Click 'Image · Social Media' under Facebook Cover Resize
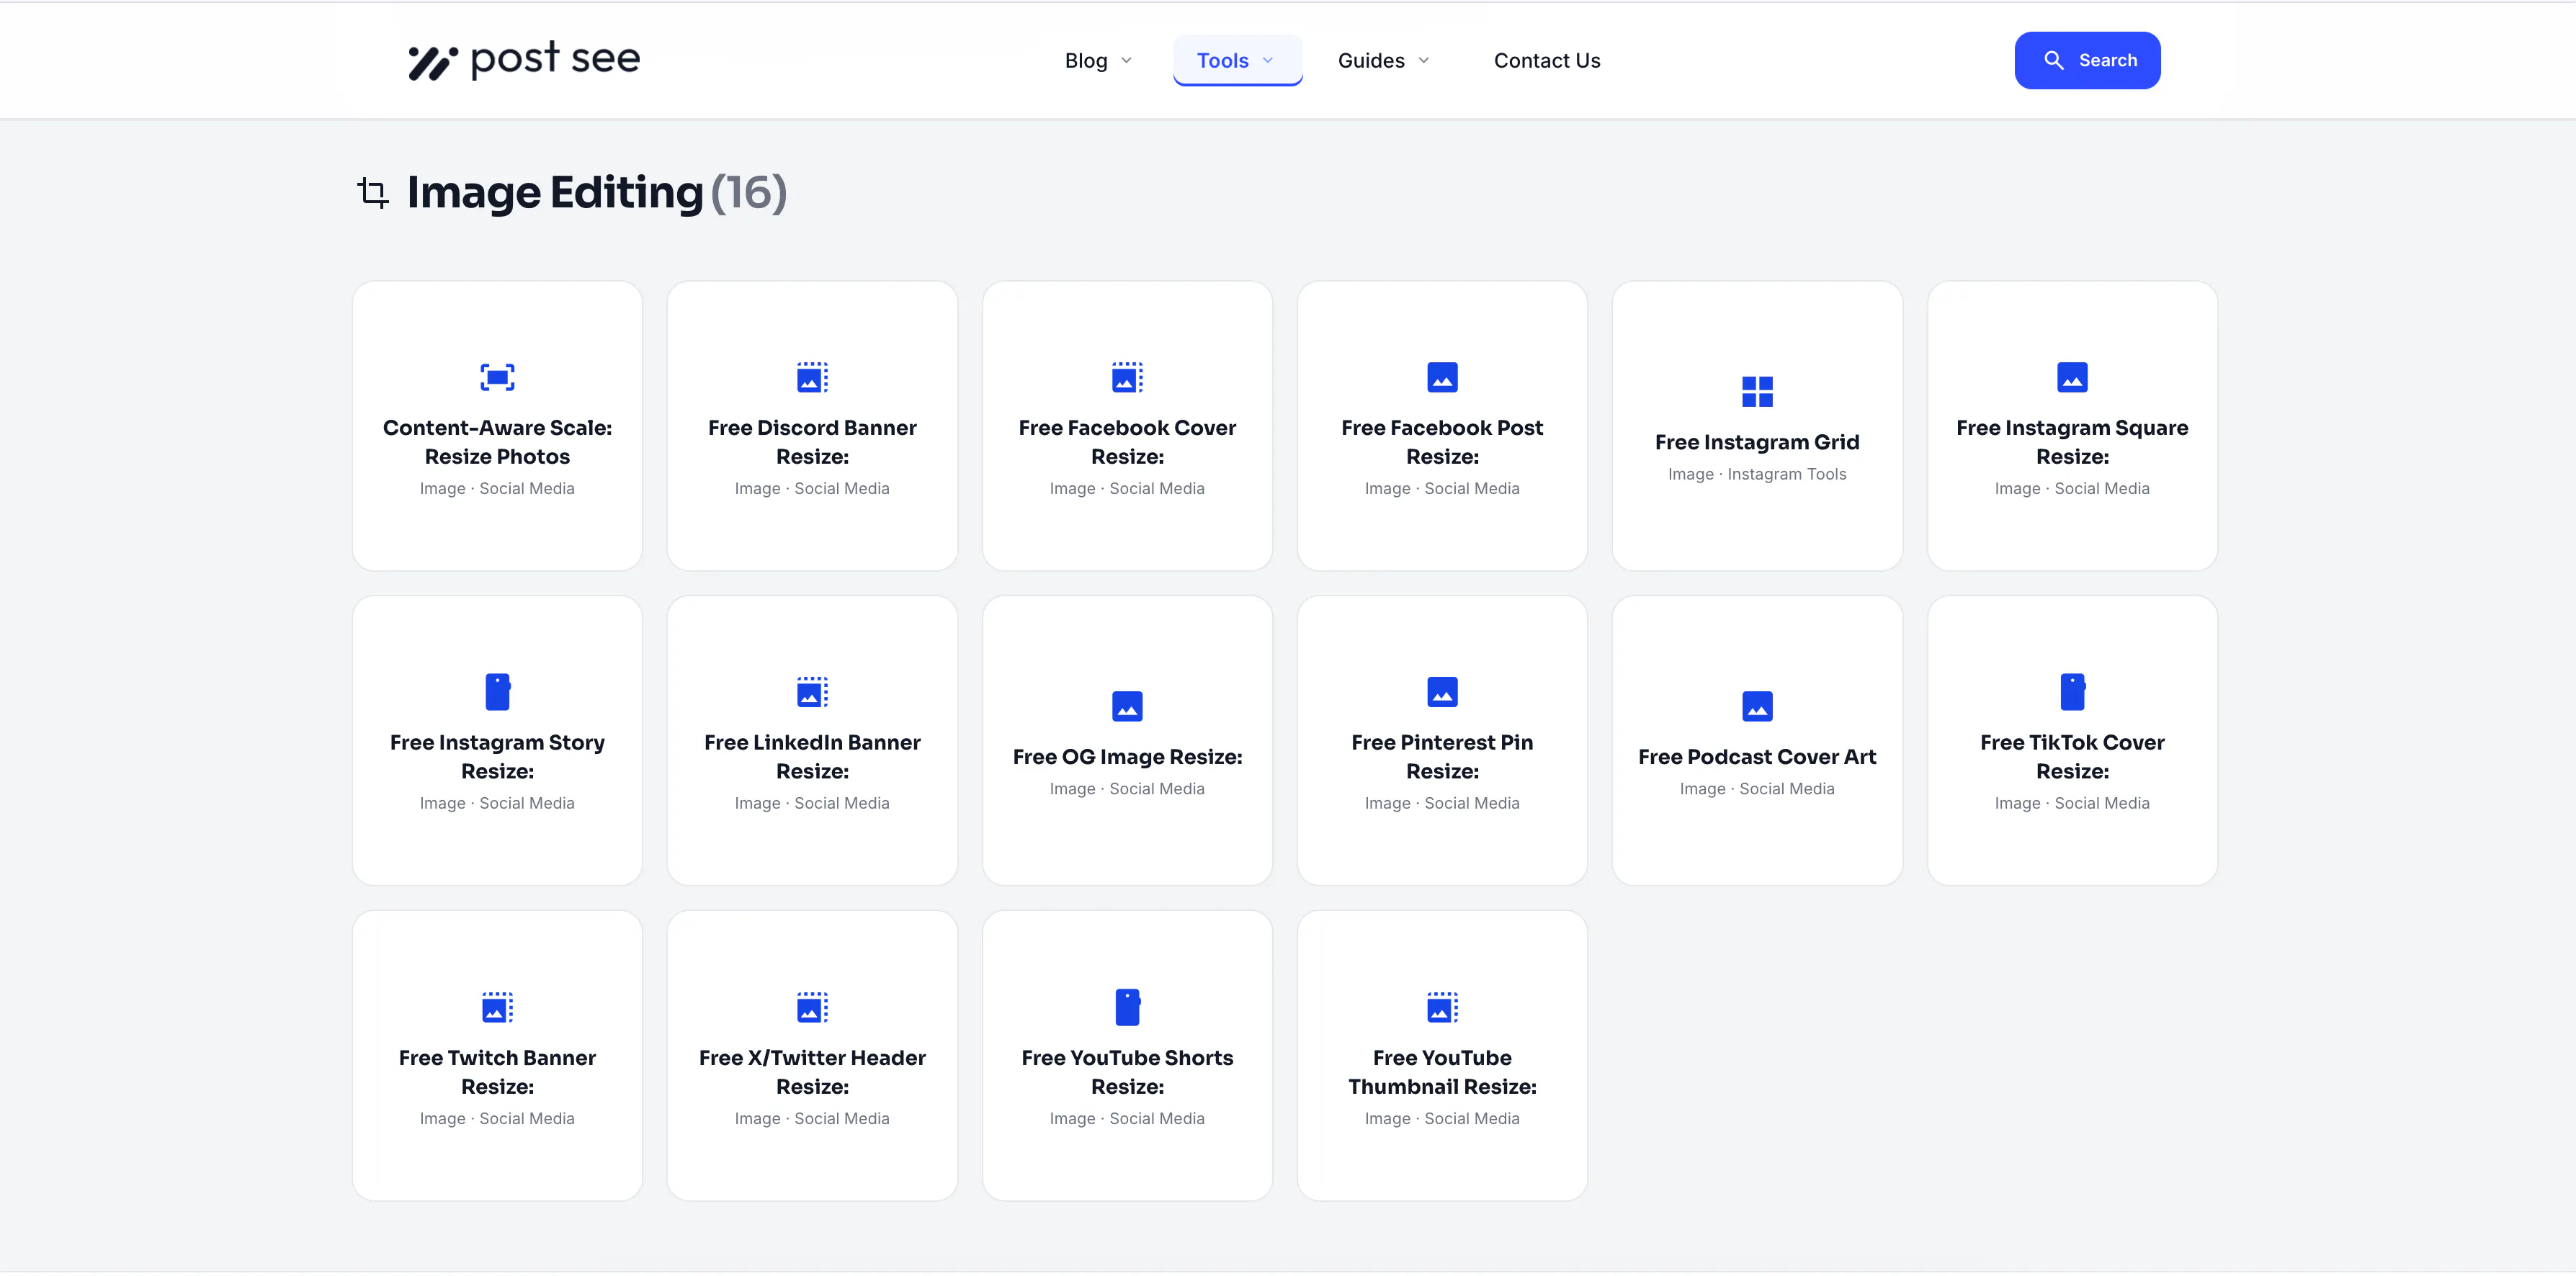This screenshot has width=2576, height=1276. coord(1127,488)
